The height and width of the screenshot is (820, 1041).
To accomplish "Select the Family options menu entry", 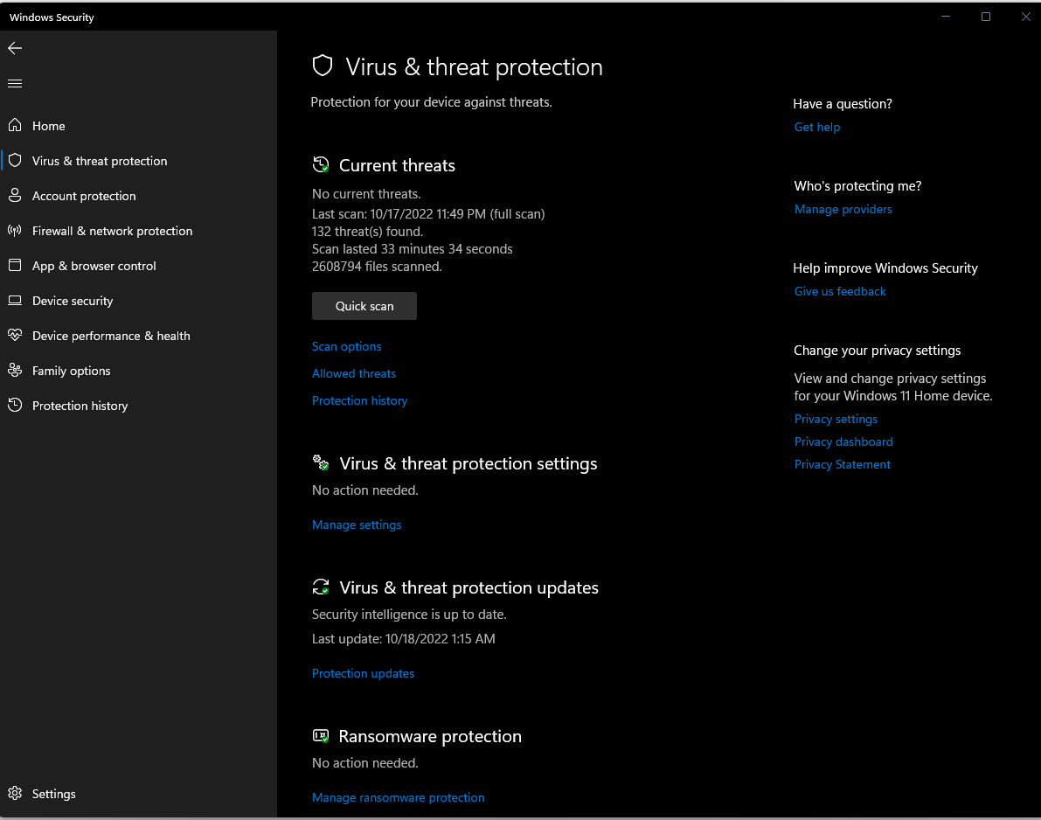I will click(x=72, y=371).
